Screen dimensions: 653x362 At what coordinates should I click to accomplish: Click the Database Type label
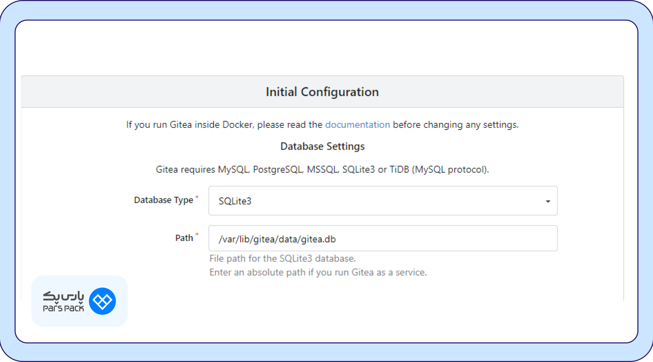click(163, 200)
